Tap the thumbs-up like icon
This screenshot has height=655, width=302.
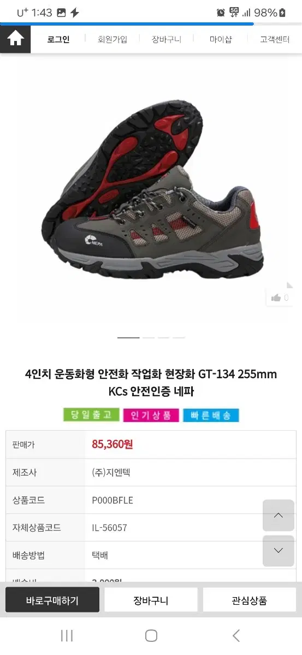[x=276, y=297]
